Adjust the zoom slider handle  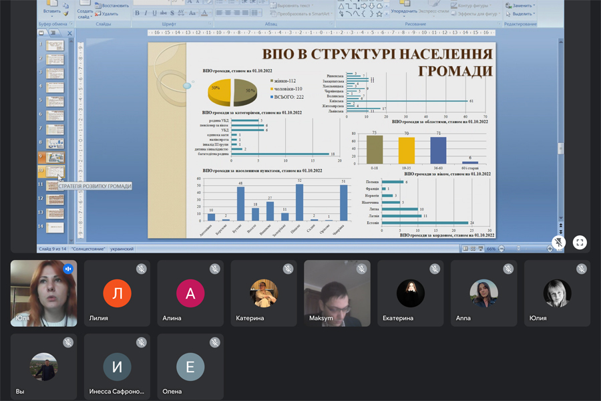(518, 249)
